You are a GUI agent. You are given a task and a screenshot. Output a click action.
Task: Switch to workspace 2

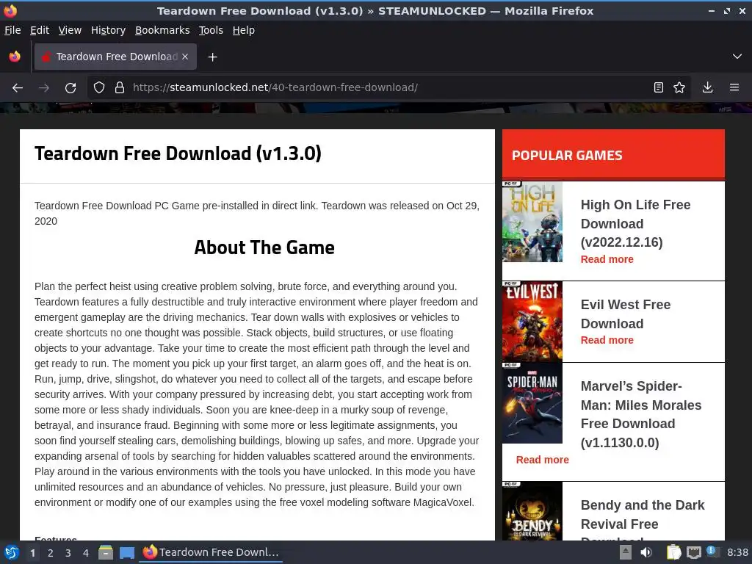(51, 553)
